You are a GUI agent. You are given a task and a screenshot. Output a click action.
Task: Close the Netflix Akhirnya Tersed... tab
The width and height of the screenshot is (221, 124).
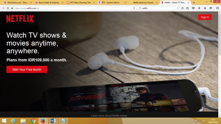157,2
